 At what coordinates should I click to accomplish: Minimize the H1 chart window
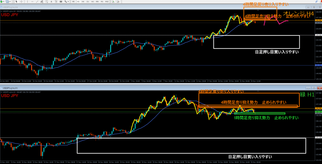(x=308, y=88)
